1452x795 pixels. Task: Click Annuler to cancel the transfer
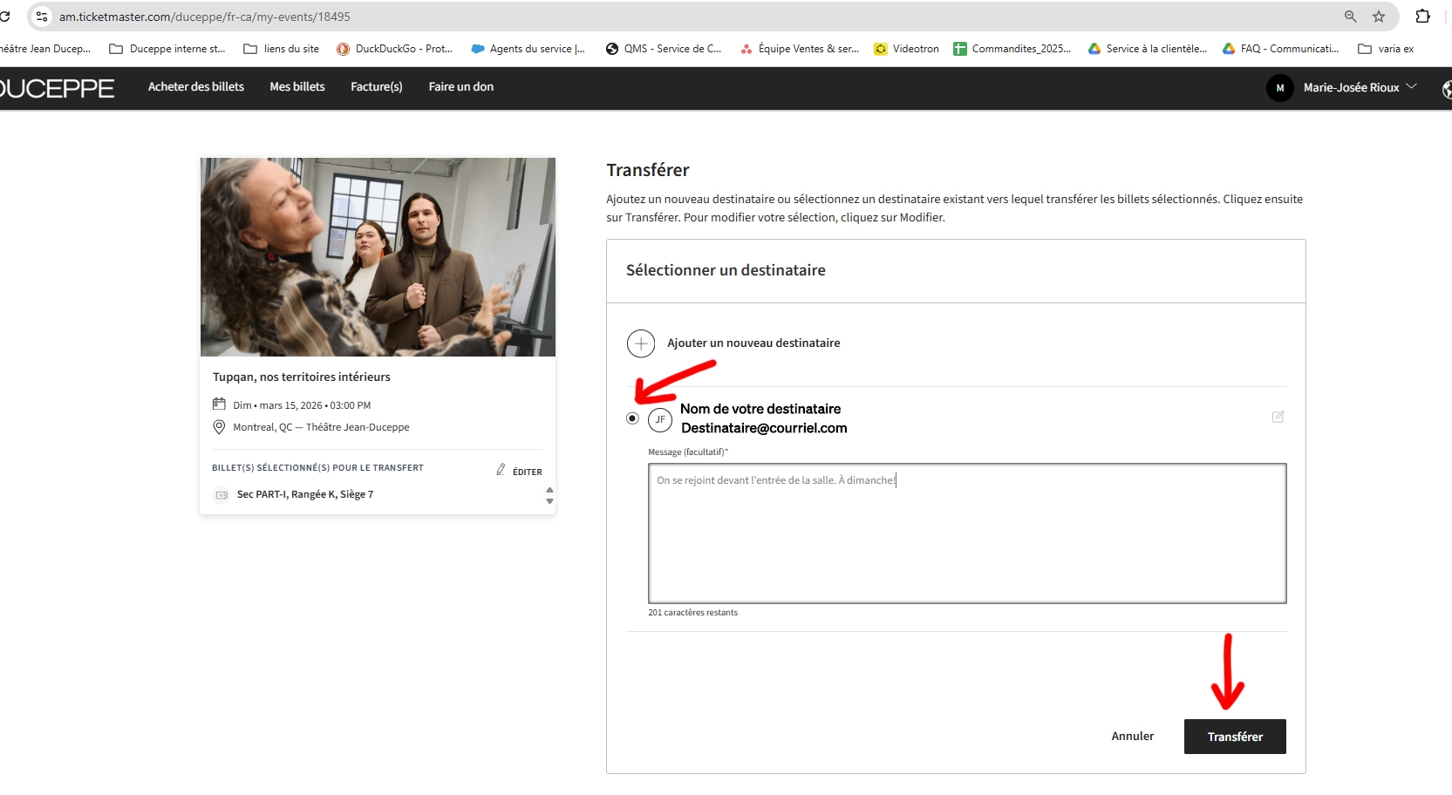click(1132, 737)
